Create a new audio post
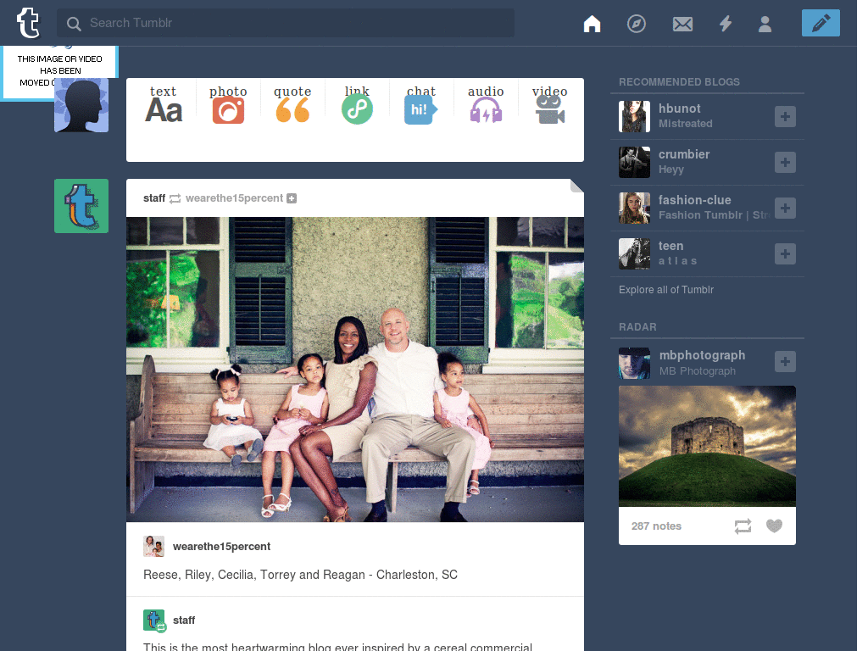The height and width of the screenshot is (651, 868). [x=486, y=104]
